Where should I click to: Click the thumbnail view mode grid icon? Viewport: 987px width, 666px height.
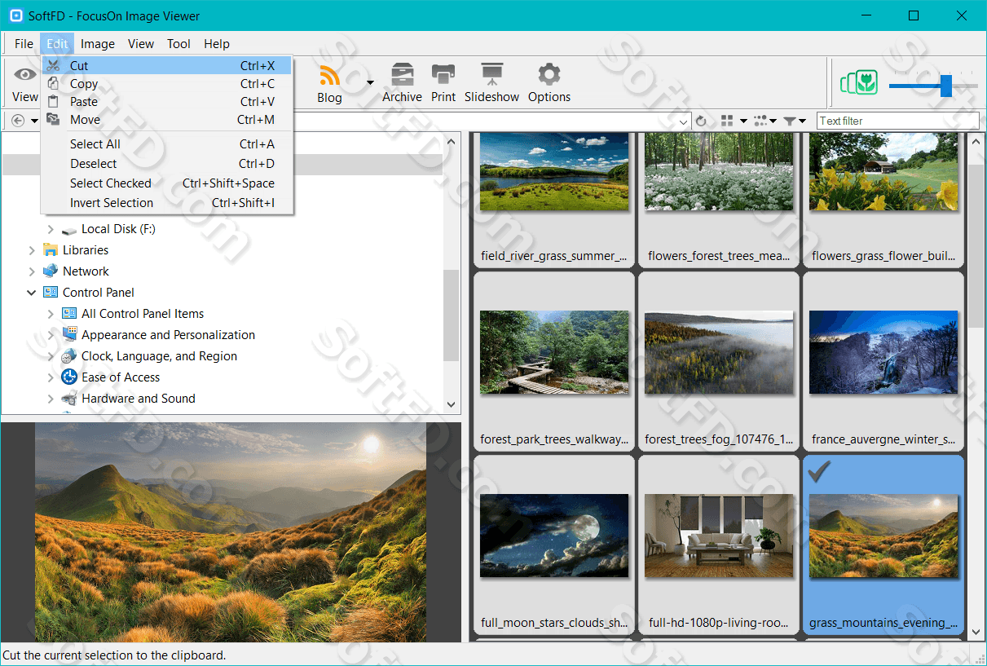click(x=728, y=121)
